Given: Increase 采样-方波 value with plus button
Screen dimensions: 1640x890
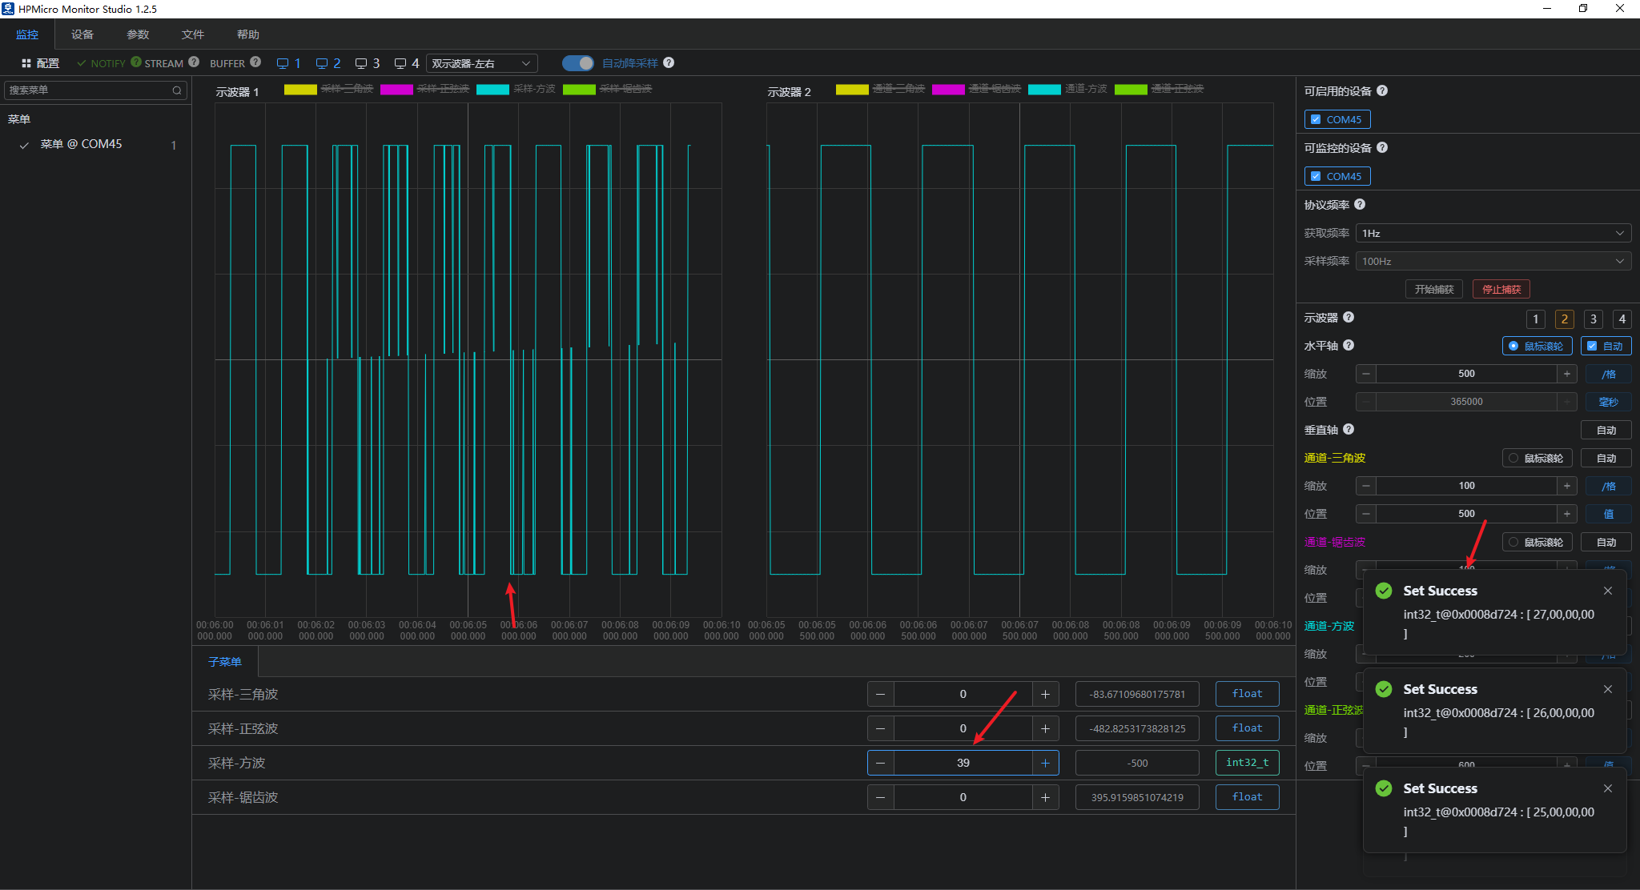Looking at the screenshot, I should coord(1045,763).
